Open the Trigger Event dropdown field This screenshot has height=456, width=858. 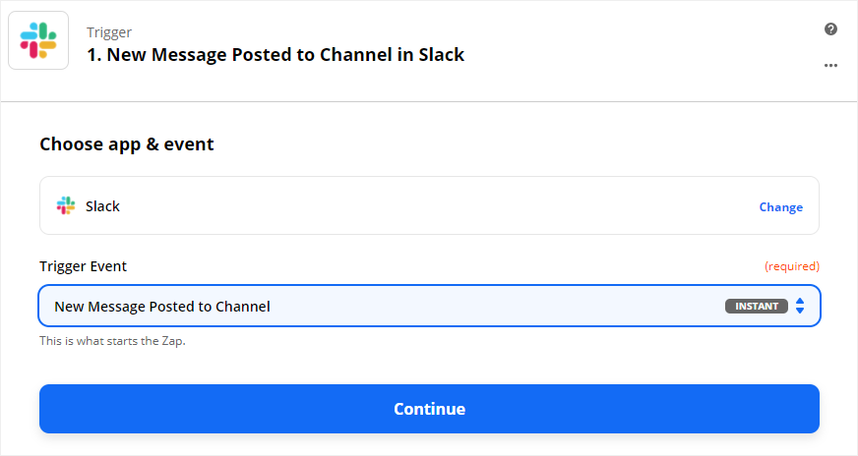[x=429, y=306]
